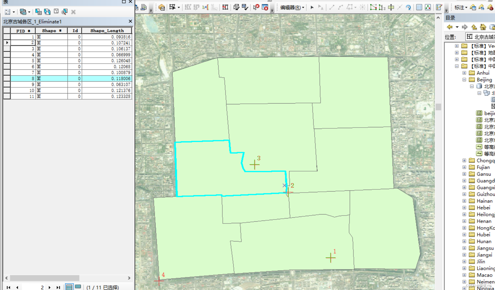Click the next record arrow below the table
Viewport: 495px width, 290px height.
tap(50, 287)
